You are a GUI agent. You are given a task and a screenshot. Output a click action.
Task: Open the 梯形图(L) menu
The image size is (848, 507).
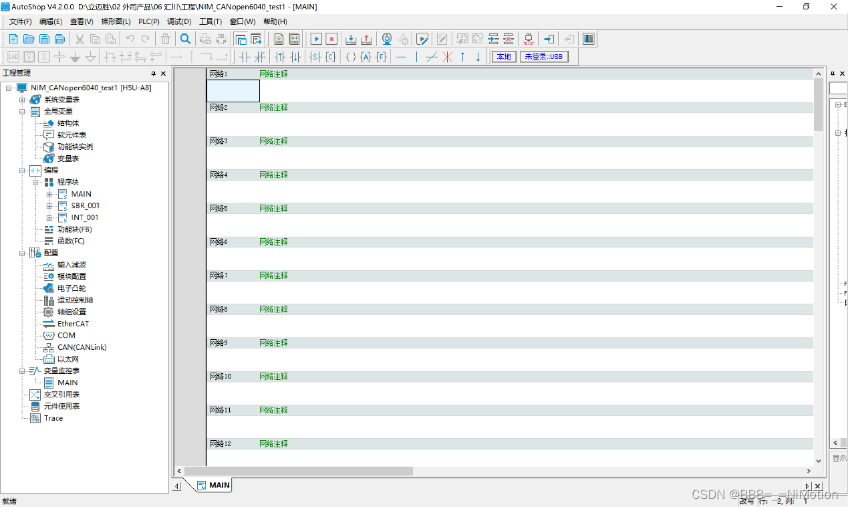[x=116, y=21]
